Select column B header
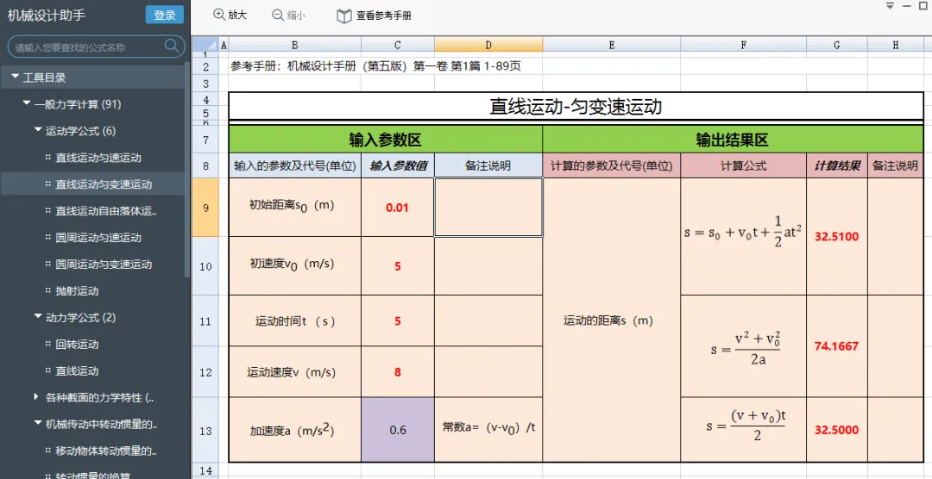Screen dimensions: 932x479 [295, 45]
